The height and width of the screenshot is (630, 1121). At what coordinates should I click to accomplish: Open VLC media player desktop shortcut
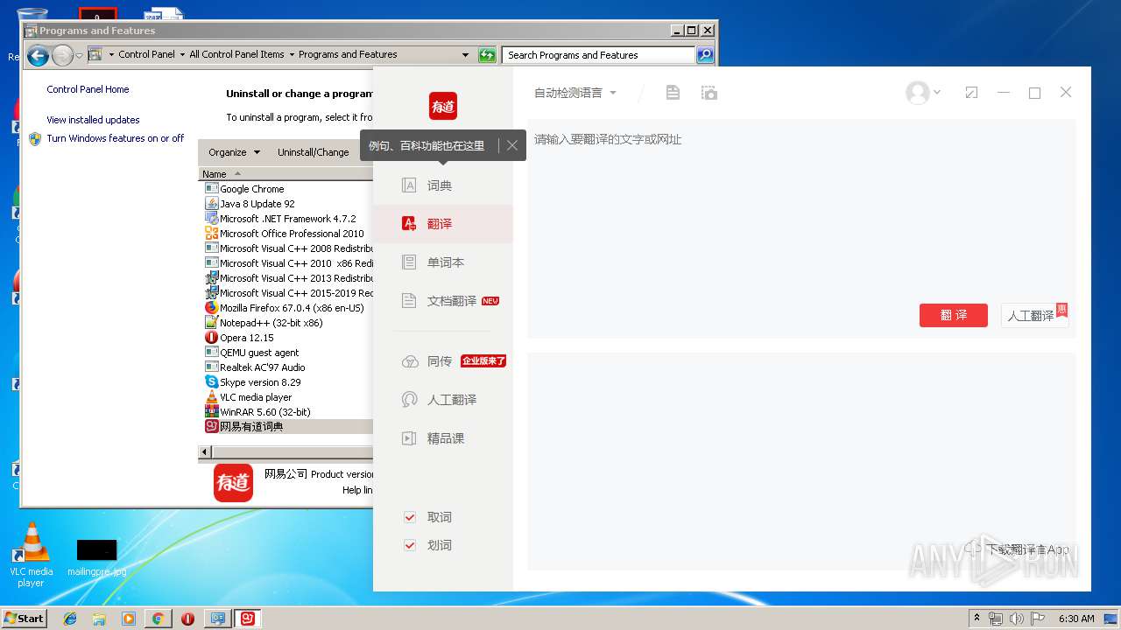[x=32, y=555]
